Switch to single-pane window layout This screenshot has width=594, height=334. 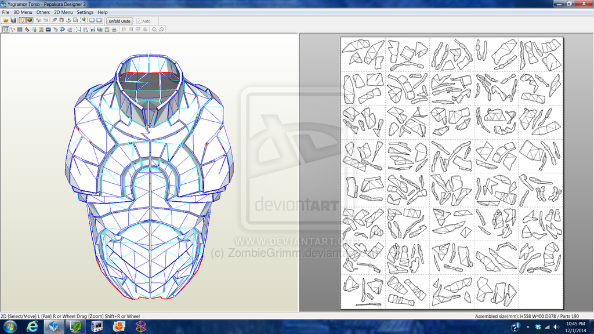click(99, 20)
